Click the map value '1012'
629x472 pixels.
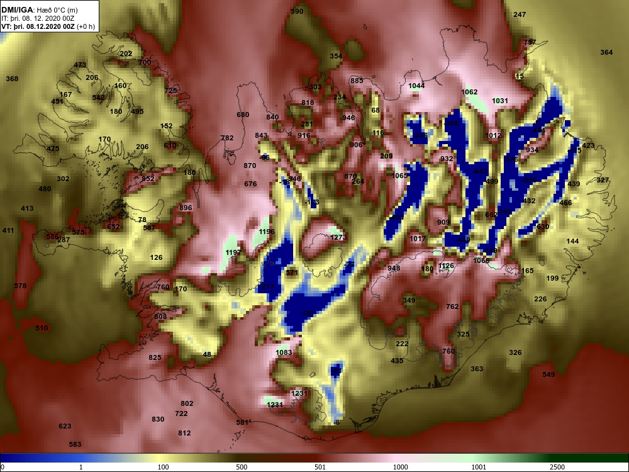coord(493,135)
